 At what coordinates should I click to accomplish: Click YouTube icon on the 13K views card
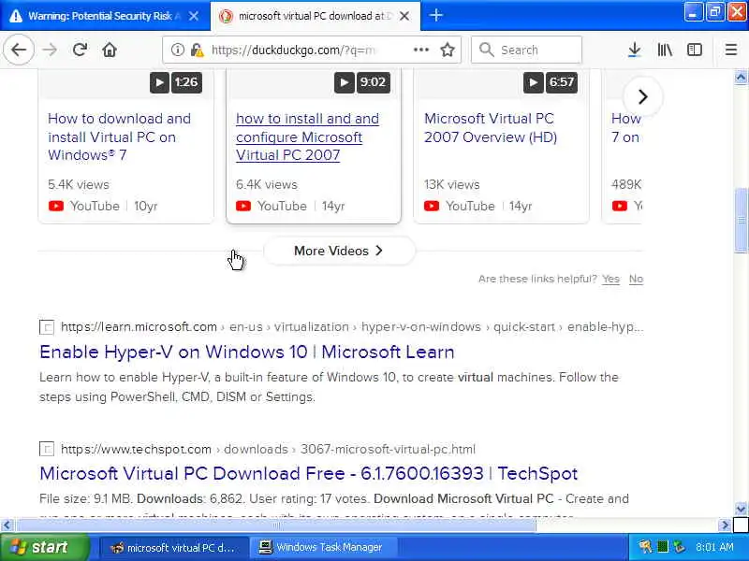point(432,206)
